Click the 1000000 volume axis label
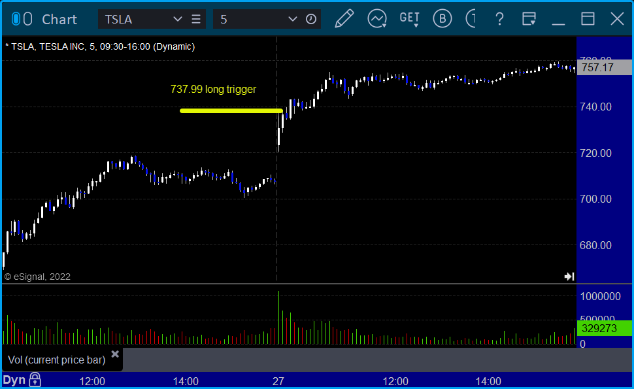 (x=601, y=296)
